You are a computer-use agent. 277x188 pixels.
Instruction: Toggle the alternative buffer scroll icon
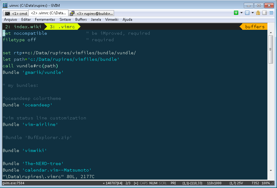tap(265, 13)
